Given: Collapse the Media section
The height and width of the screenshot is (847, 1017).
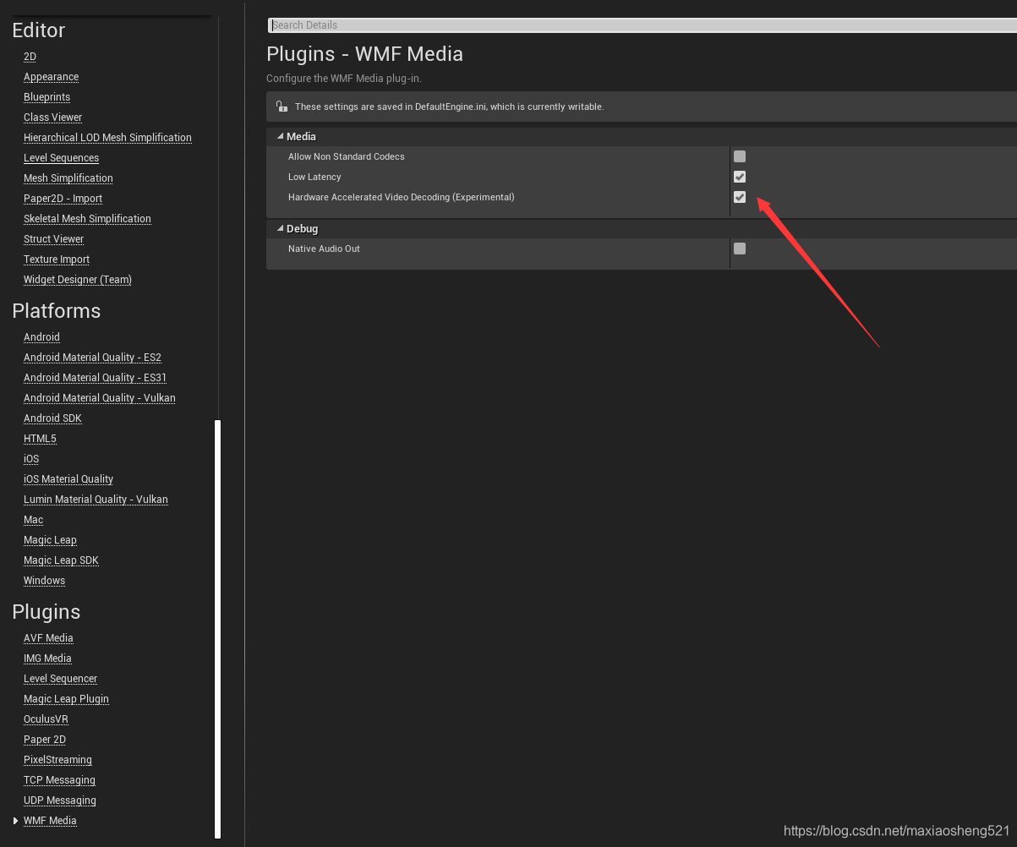Looking at the screenshot, I should [280, 136].
